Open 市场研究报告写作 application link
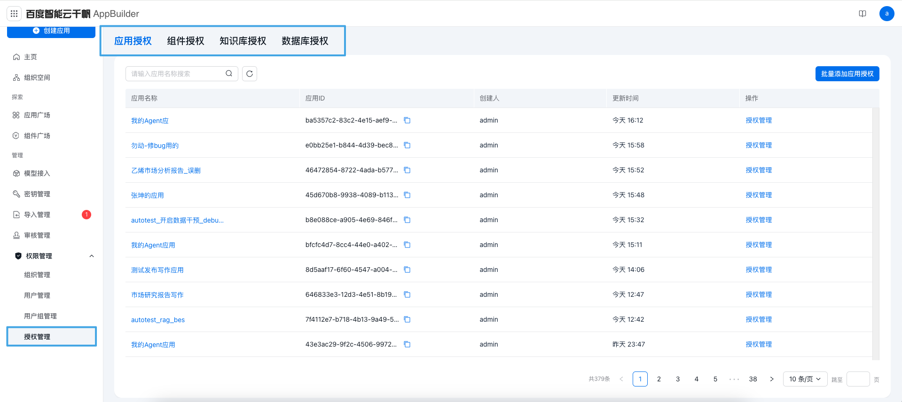 point(157,295)
